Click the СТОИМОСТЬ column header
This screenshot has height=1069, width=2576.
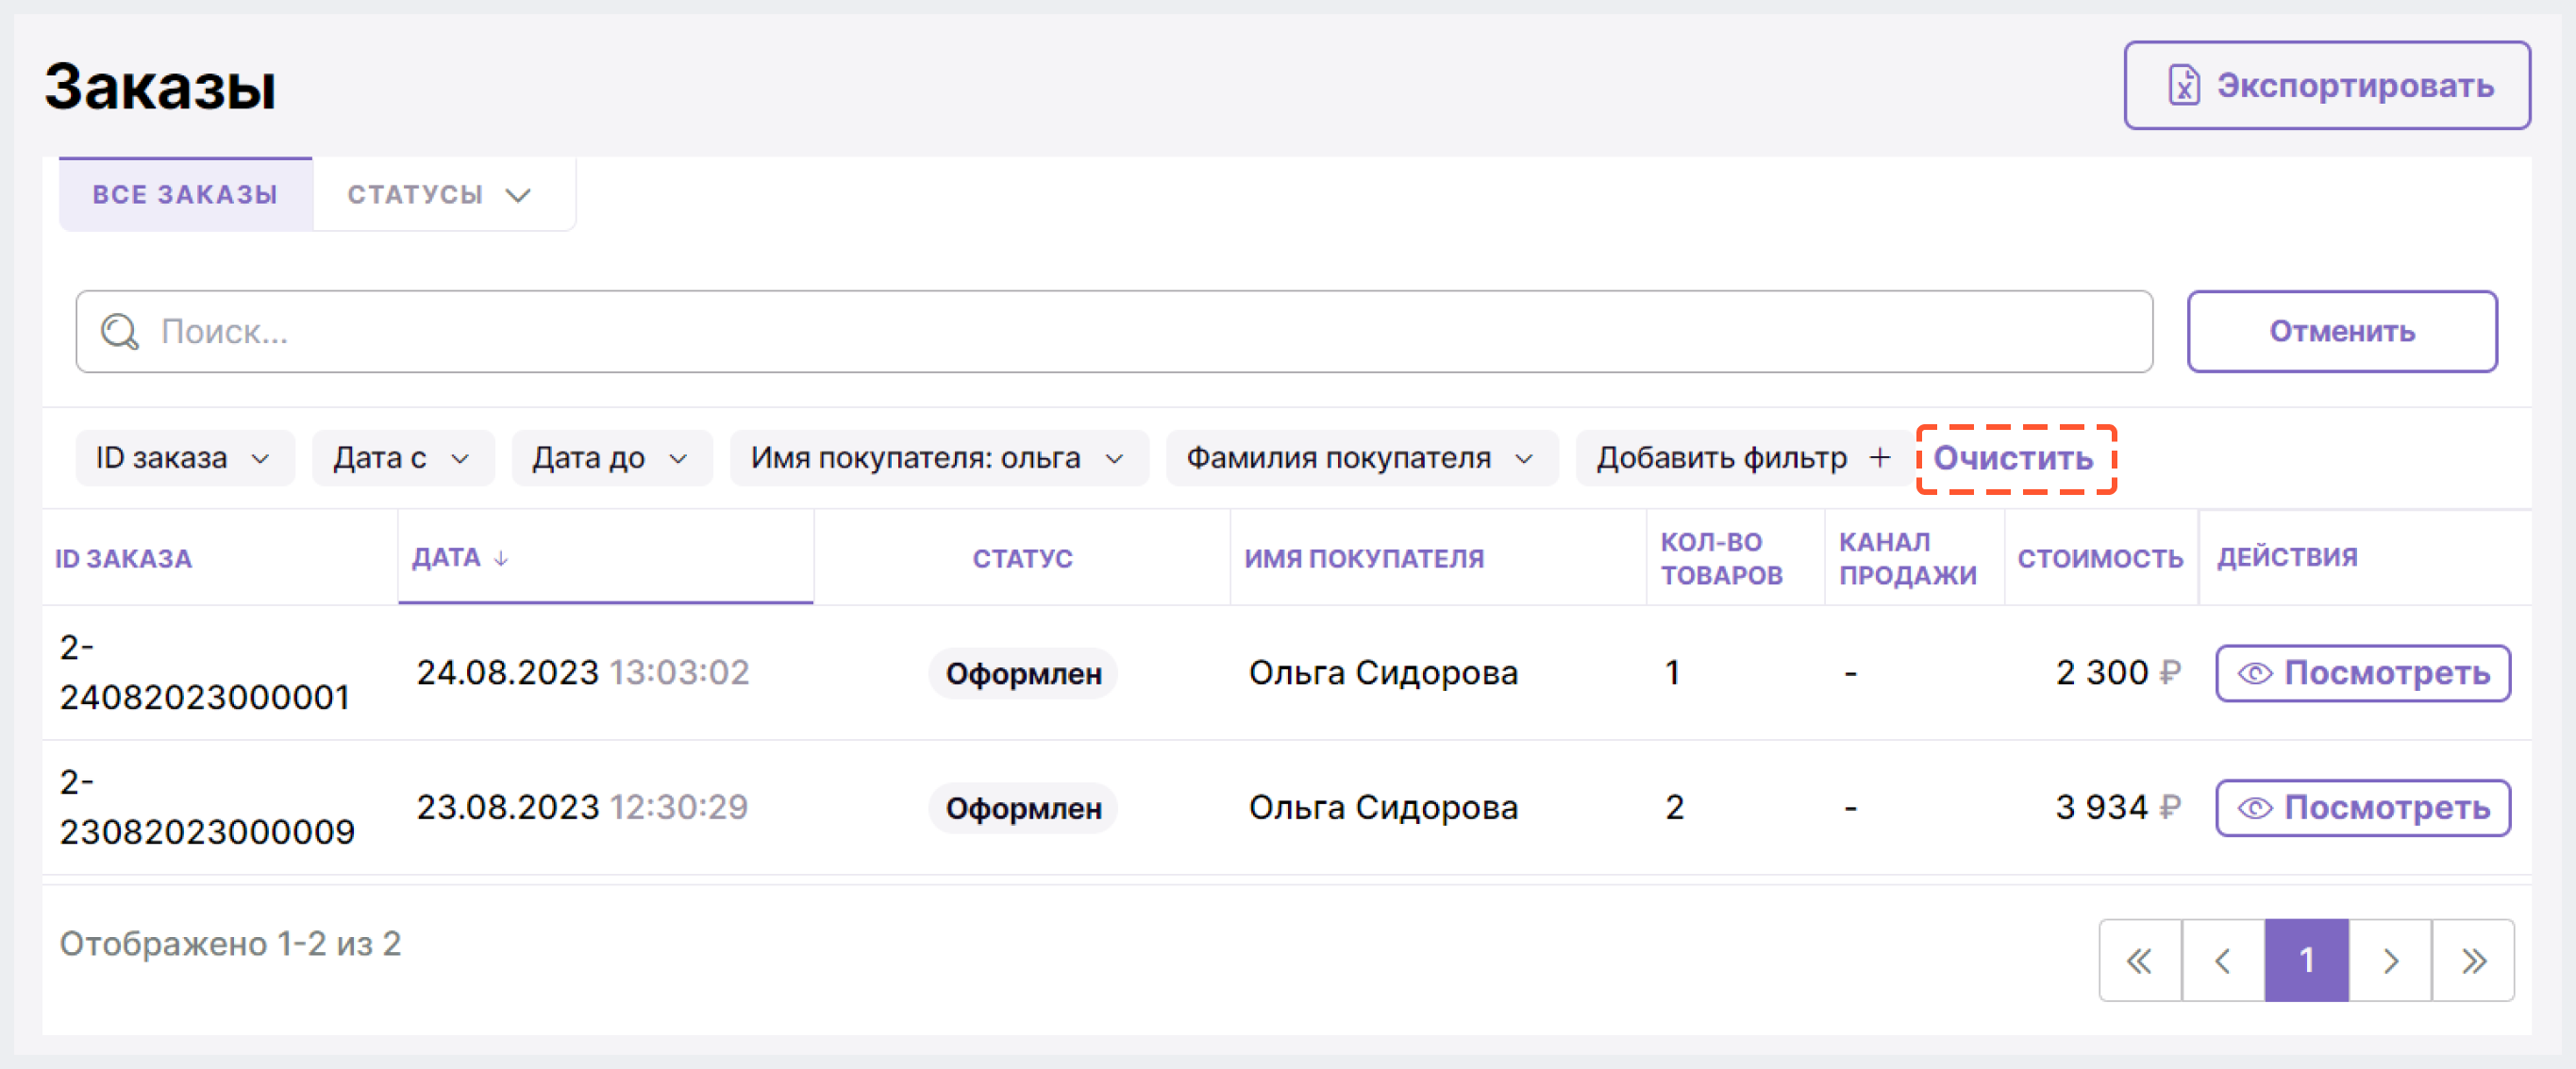coord(2100,558)
